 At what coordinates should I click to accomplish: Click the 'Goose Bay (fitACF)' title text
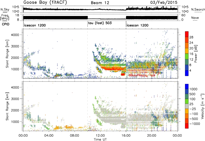(x=45, y=3)
